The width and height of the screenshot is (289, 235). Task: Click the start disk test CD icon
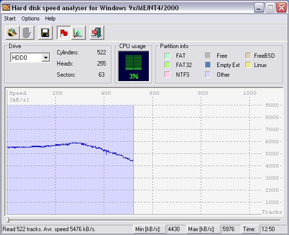point(12,33)
